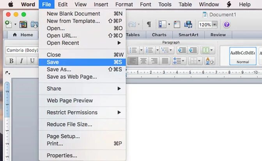Click the numbered list icon
The width and height of the screenshot is (262, 161).
click(149, 50)
